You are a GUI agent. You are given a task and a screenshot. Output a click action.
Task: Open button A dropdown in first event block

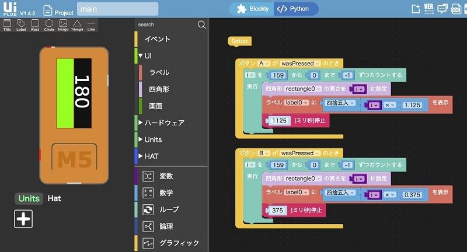coord(263,63)
